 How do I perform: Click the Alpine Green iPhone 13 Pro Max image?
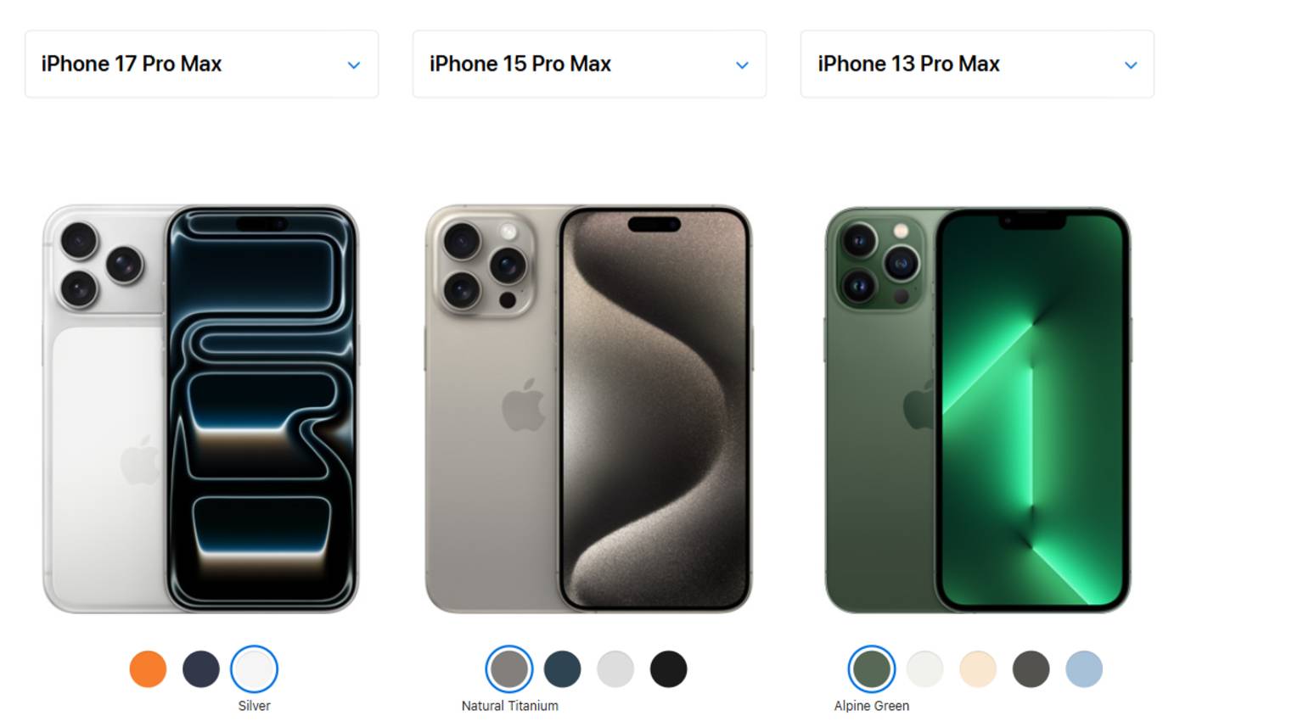click(x=978, y=410)
